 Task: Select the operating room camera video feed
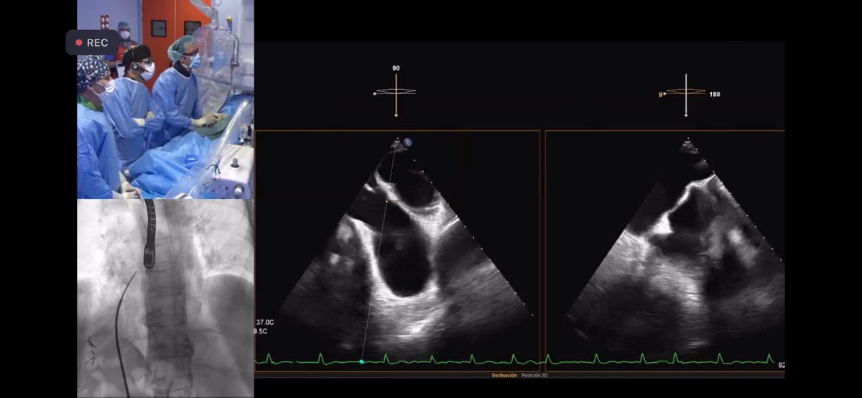point(166,99)
